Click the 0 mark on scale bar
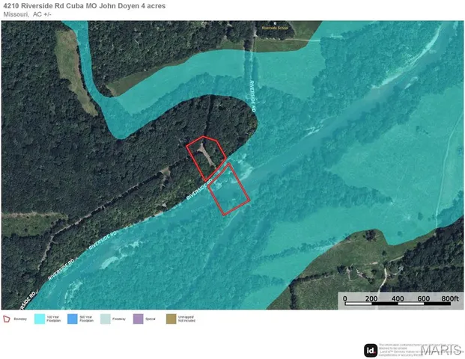This screenshot has width=465, height=359. click(345, 298)
